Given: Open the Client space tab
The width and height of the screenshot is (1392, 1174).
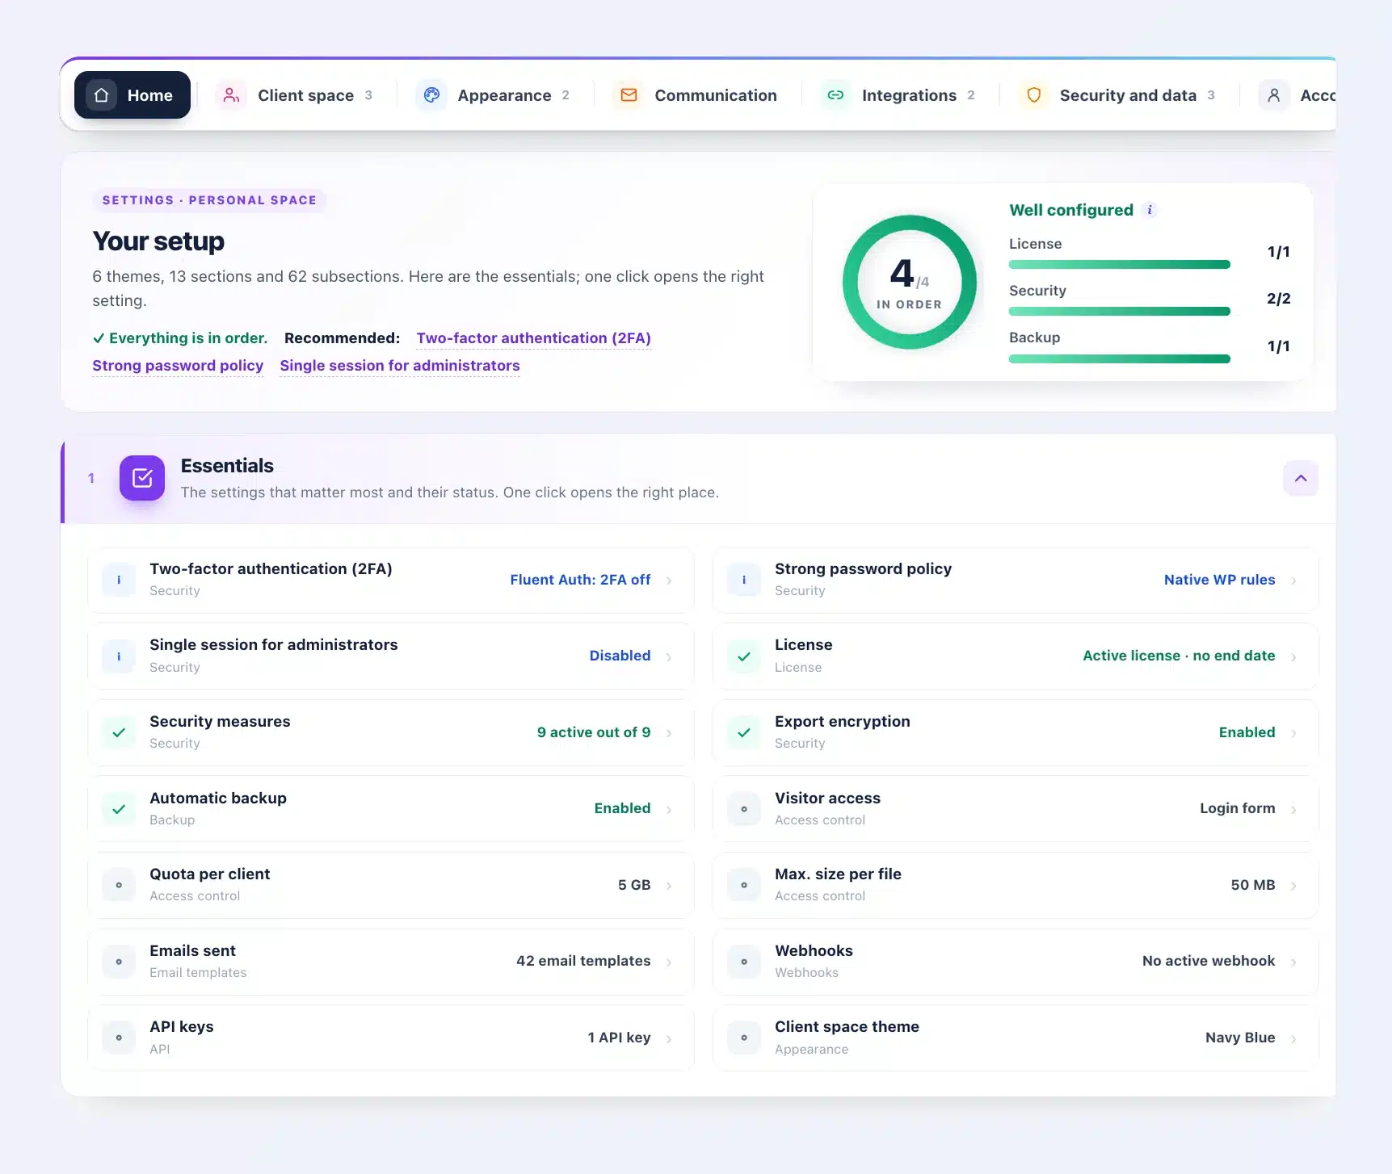Looking at the screenshot, I should (295, 95).
